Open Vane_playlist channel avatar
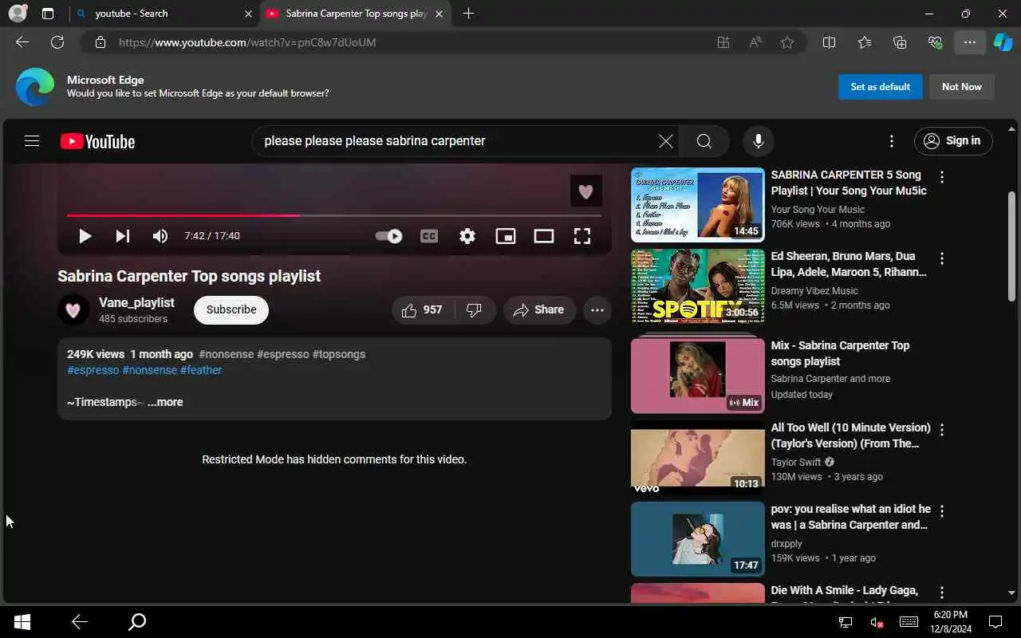Viewport: 1021px width, 638px height. (73, 309)
